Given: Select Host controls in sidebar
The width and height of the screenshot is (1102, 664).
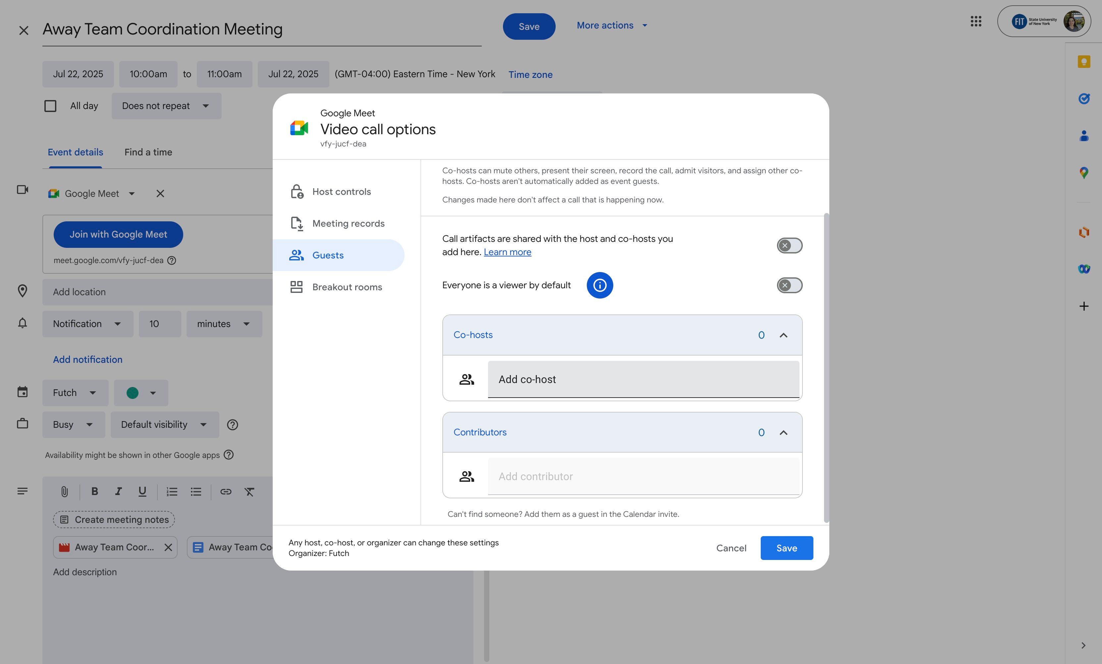Looking at the screenshot, I should tap(341, 192).
